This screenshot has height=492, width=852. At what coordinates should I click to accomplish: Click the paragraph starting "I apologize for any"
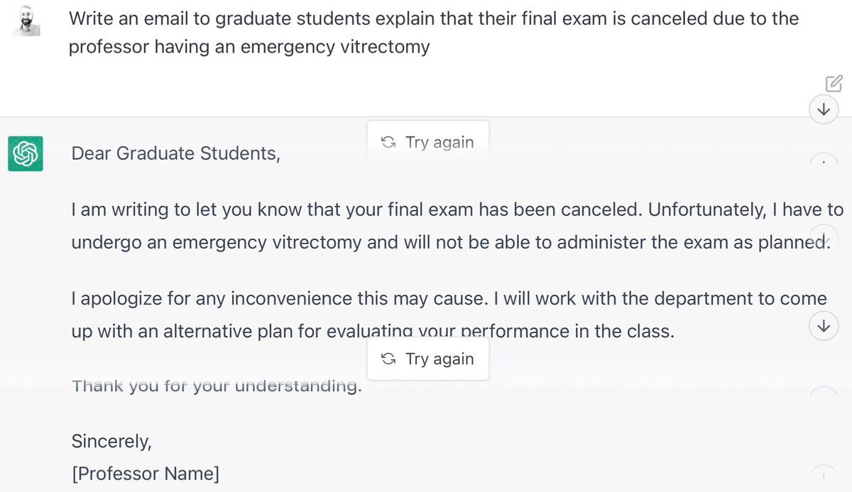pyautogui.click(x=448, y=315)
